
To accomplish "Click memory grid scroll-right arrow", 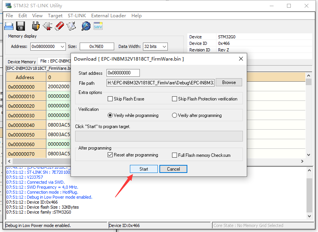I will (x=302, y=161).
